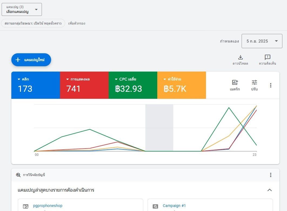
Task: Click the adjust sliders icon ปรับ
Action: click(x=254, y=82)
